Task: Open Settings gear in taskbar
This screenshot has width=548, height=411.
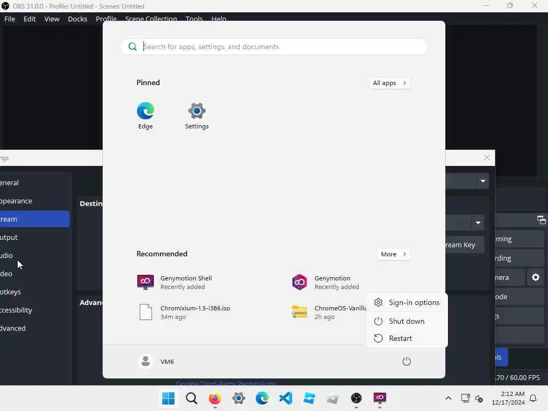Action: (239, 398)
